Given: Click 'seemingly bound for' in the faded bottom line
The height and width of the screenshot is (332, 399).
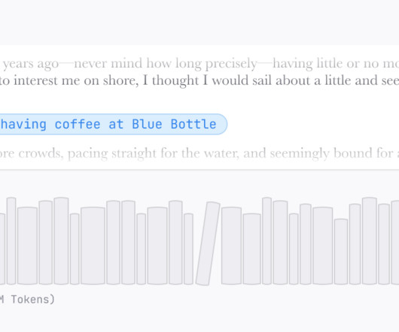Looking at the screenshot, I should pos(331,153).
